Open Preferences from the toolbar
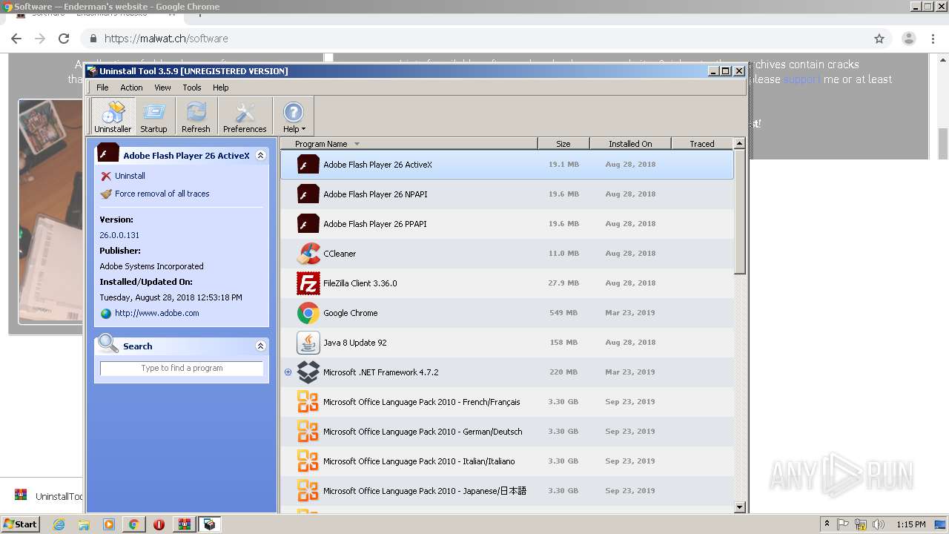 [245, 116]
